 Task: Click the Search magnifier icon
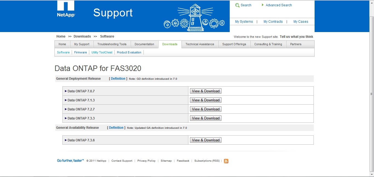click(237, 5)
